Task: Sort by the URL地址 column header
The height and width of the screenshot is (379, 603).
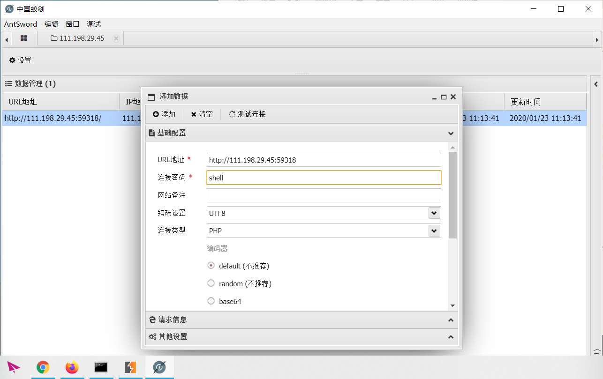Action: coord(61,102)
